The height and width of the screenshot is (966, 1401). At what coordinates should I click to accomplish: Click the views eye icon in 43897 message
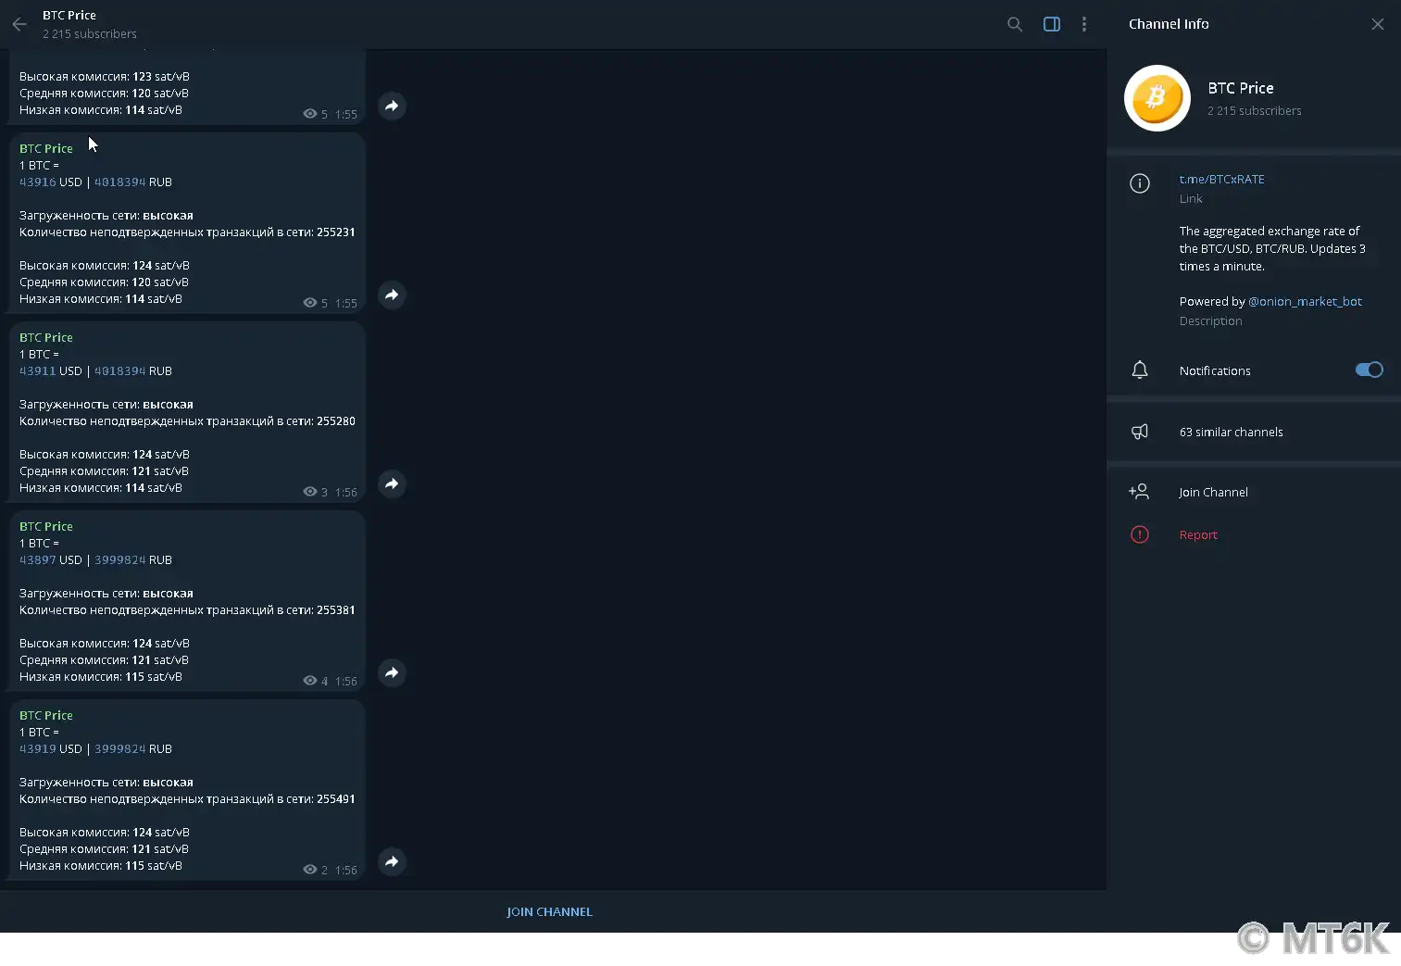(x=310, y=681)
